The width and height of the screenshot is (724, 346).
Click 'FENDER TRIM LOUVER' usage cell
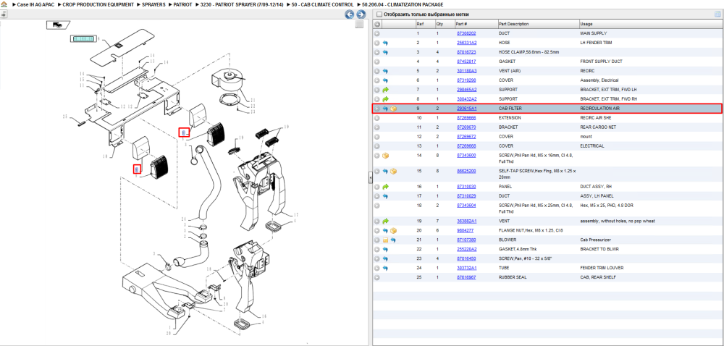click(601, 268)
